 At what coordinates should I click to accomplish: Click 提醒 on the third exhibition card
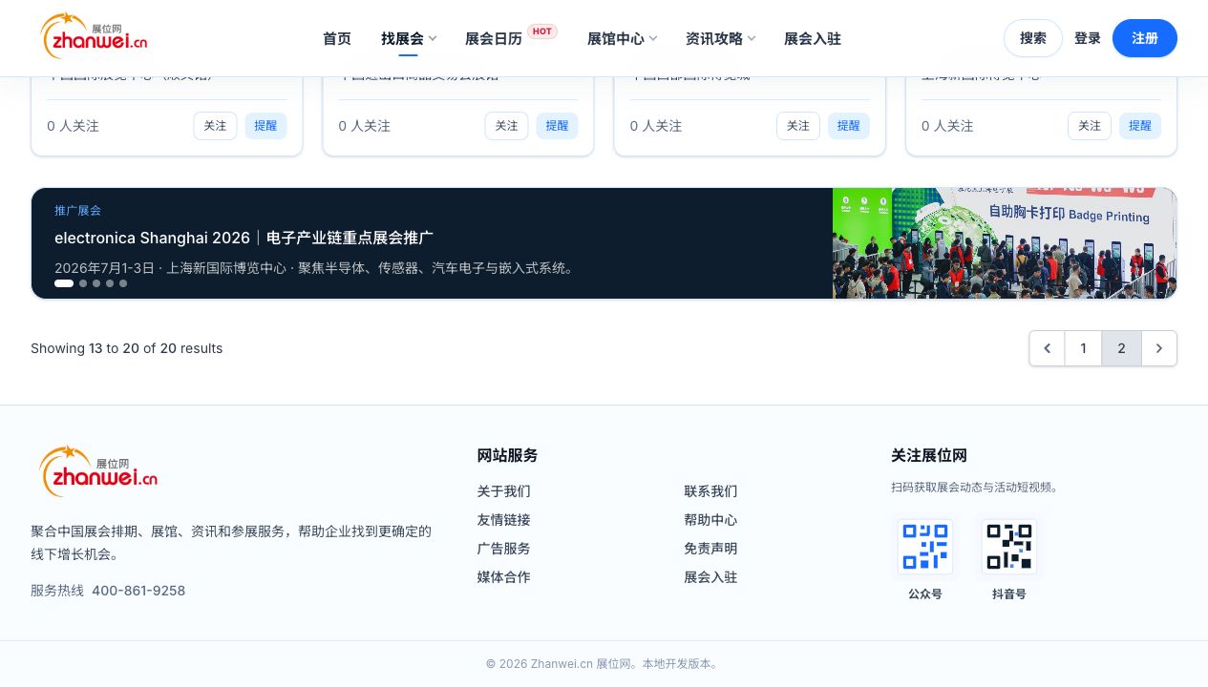(x=849, y=126)
